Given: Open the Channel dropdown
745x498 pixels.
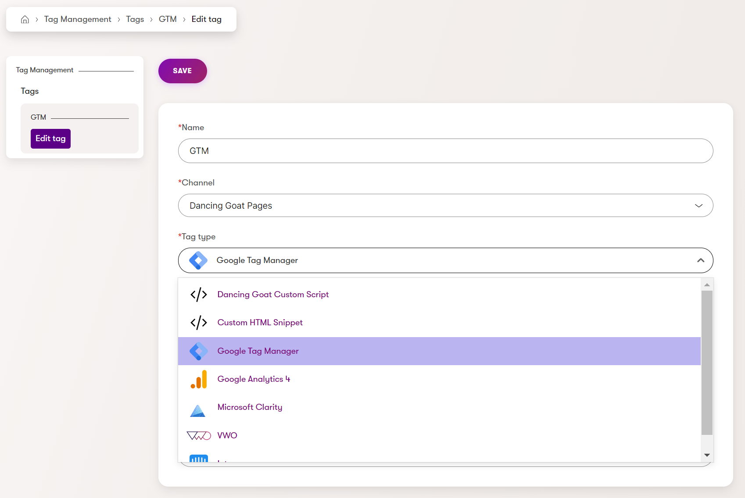Looking at the screenshot, I should click(445, 206).
